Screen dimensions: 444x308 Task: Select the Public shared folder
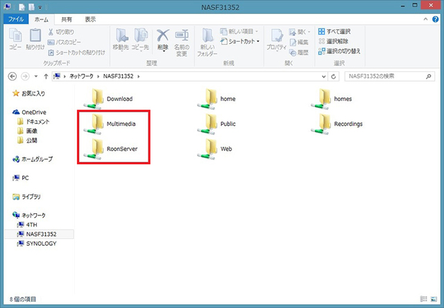click(216, 124)
